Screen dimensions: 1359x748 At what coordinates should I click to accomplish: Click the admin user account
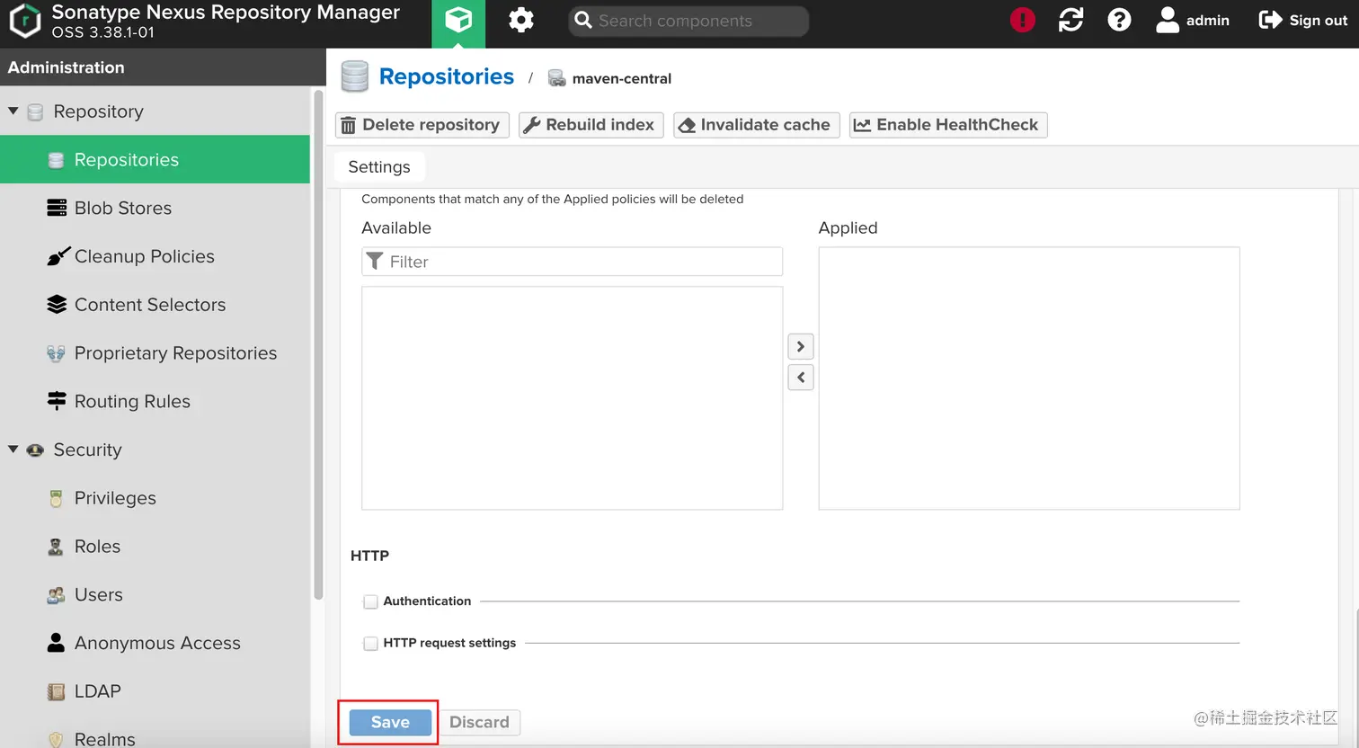coord(1193,20)
